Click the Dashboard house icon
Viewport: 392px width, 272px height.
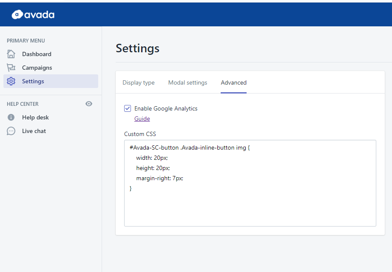[11, 54]
